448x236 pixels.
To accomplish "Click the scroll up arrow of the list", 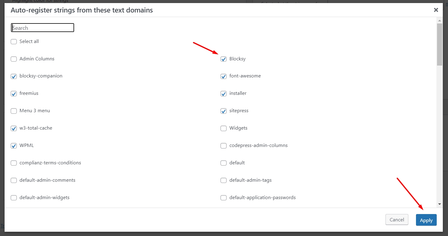I will (x=439, y=20).
